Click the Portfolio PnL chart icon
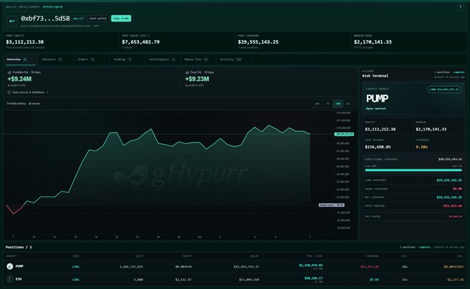 pyautogui.click(x=9, y=73)
